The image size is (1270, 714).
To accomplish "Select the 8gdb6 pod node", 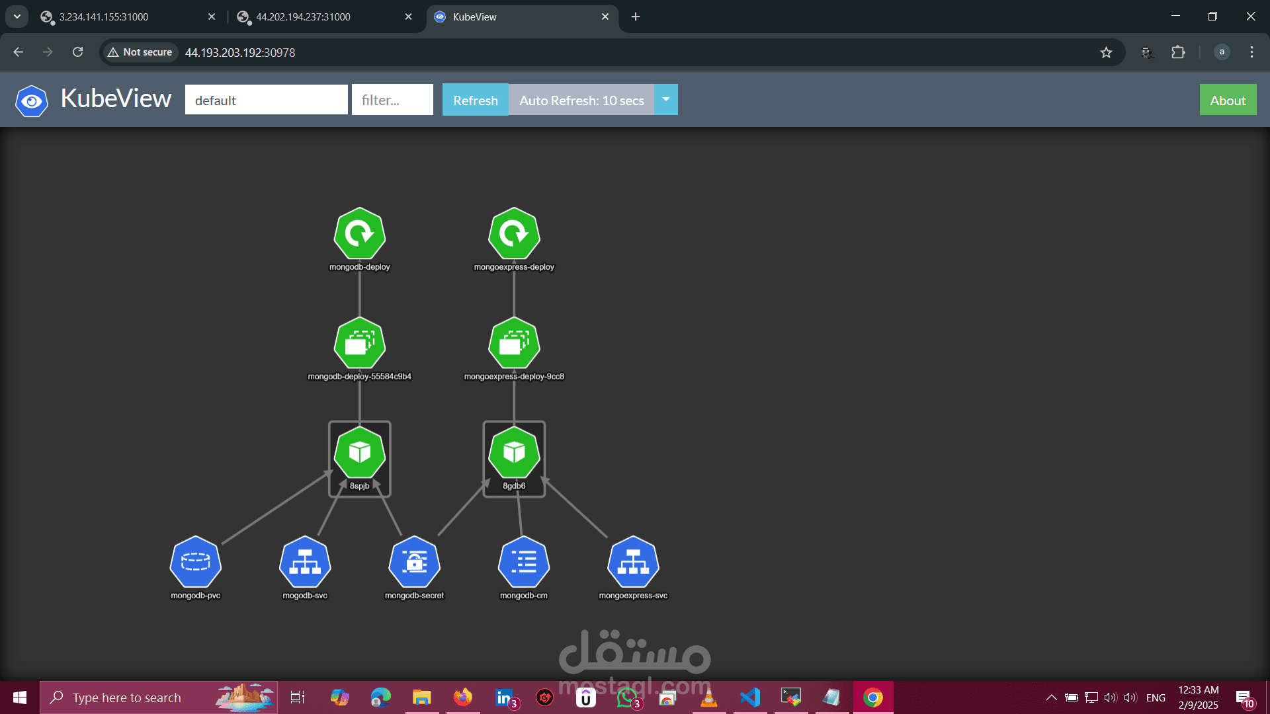I will tap(514, 453).
